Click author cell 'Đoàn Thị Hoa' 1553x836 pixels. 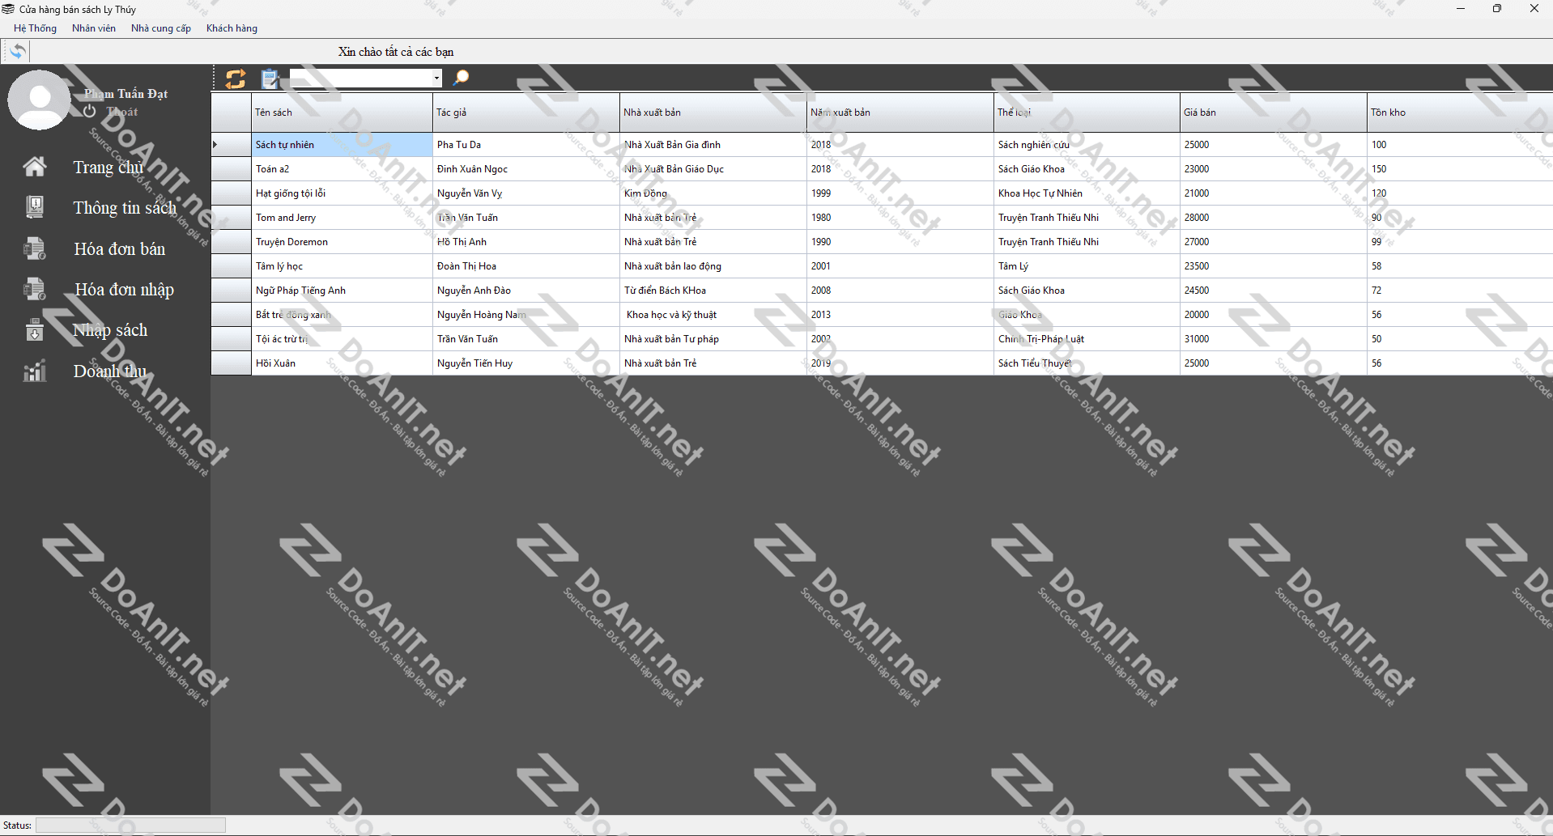(x=525, y=266)
